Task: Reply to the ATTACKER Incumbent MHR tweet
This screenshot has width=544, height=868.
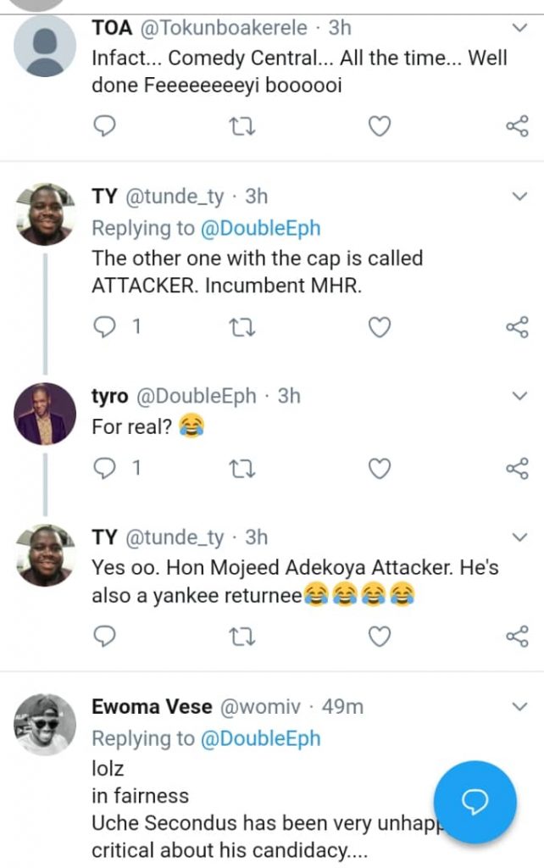Action: point(103,327)
